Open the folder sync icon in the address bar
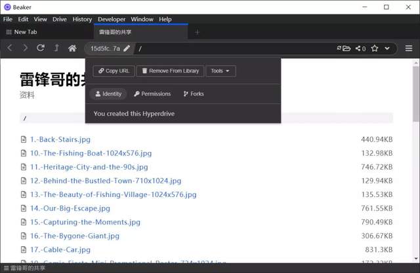 point(344,48)
